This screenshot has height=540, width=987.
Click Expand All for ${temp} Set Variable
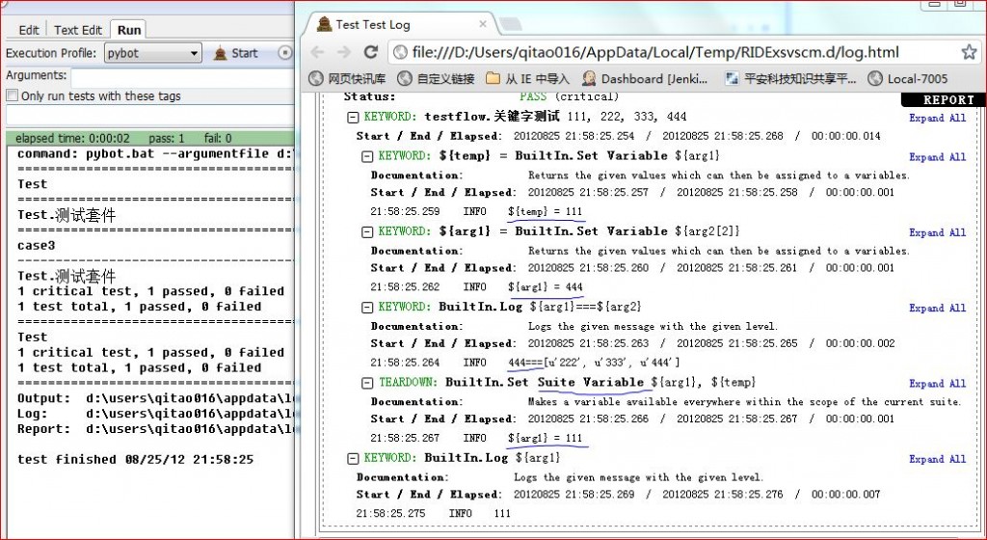tap(937, 157)
